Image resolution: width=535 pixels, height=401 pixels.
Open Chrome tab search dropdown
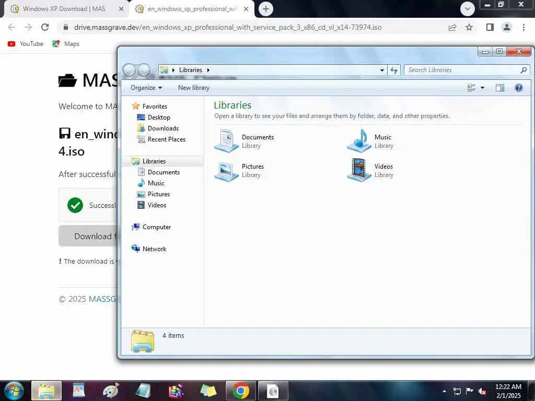coord(468,9)
